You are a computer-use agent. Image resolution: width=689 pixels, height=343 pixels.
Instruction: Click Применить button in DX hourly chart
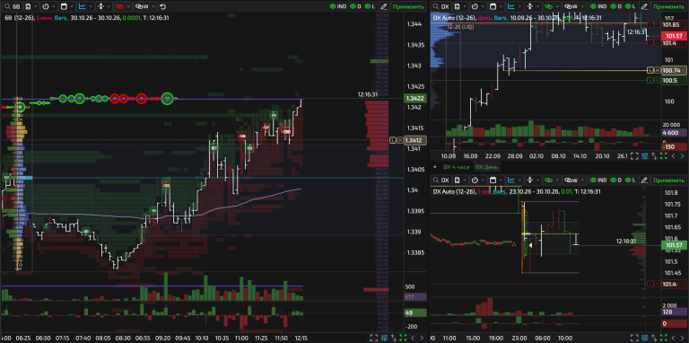pos(668,180)
